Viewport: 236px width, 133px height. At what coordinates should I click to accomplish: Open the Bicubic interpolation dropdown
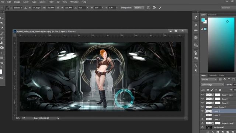click(139, 7)
